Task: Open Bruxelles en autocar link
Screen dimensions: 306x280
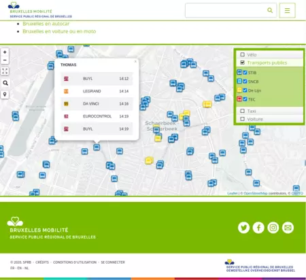Action: pyautogui.click(x=46, y=24)
